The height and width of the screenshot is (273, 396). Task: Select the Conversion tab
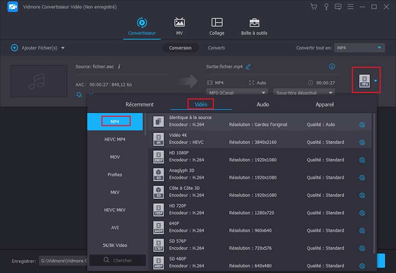click(x=180, y=48)
